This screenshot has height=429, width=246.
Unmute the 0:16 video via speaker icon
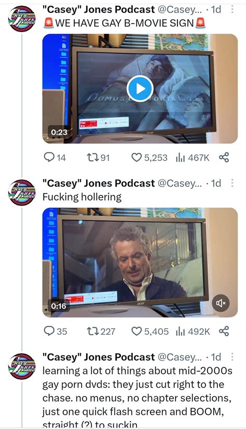click(x=221, y=303)
